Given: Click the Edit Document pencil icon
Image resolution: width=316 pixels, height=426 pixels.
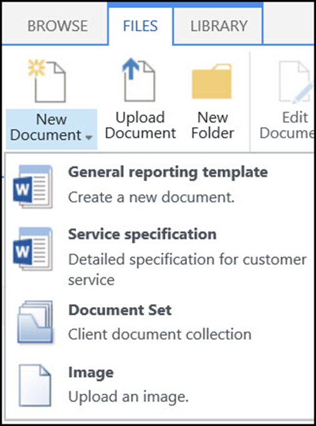Looking at the screenshot, I should coord(296,82).
